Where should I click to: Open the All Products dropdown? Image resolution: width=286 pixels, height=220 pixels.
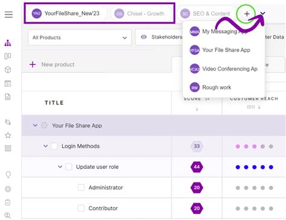pyautogui.click(x=80, y=37)
